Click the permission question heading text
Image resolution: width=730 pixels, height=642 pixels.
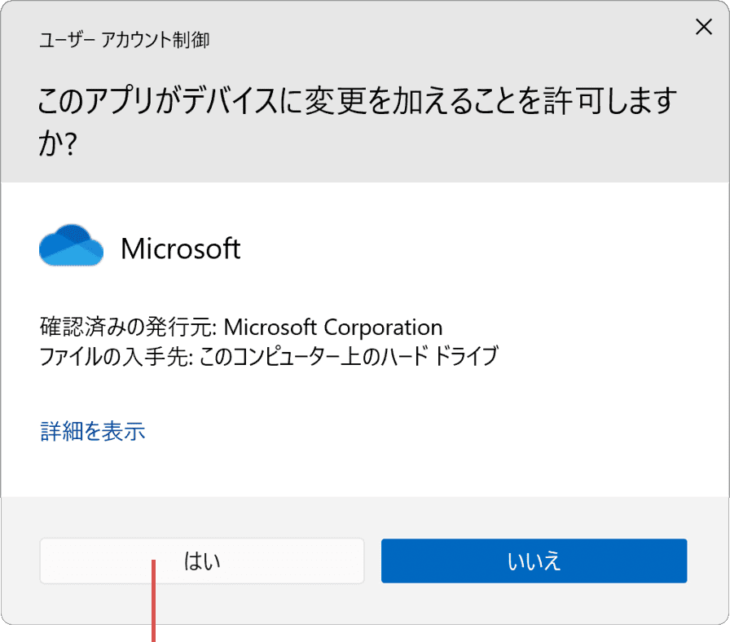[357, 121]
